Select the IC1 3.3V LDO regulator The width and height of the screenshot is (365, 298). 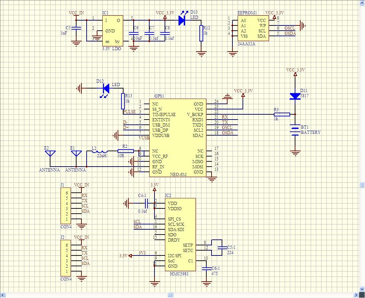(112, 31)
